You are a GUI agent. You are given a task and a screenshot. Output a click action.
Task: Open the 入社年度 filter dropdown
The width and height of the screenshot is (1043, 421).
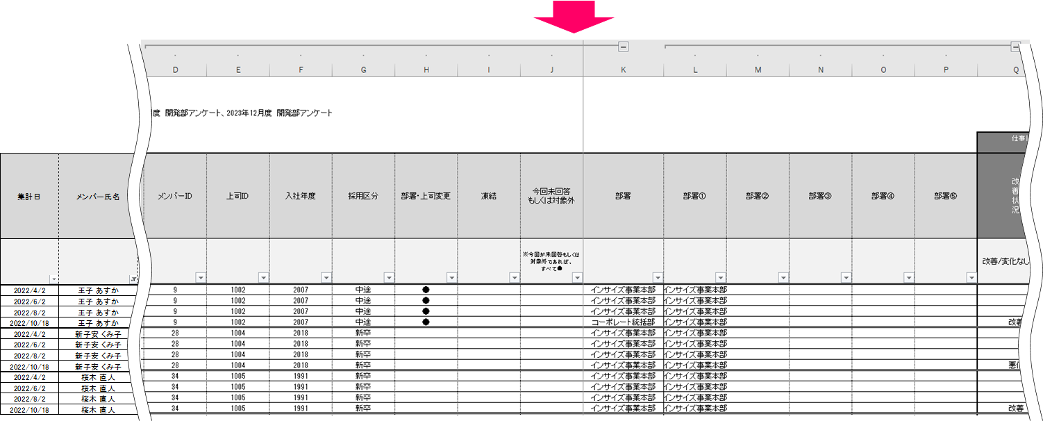(326, 278)
